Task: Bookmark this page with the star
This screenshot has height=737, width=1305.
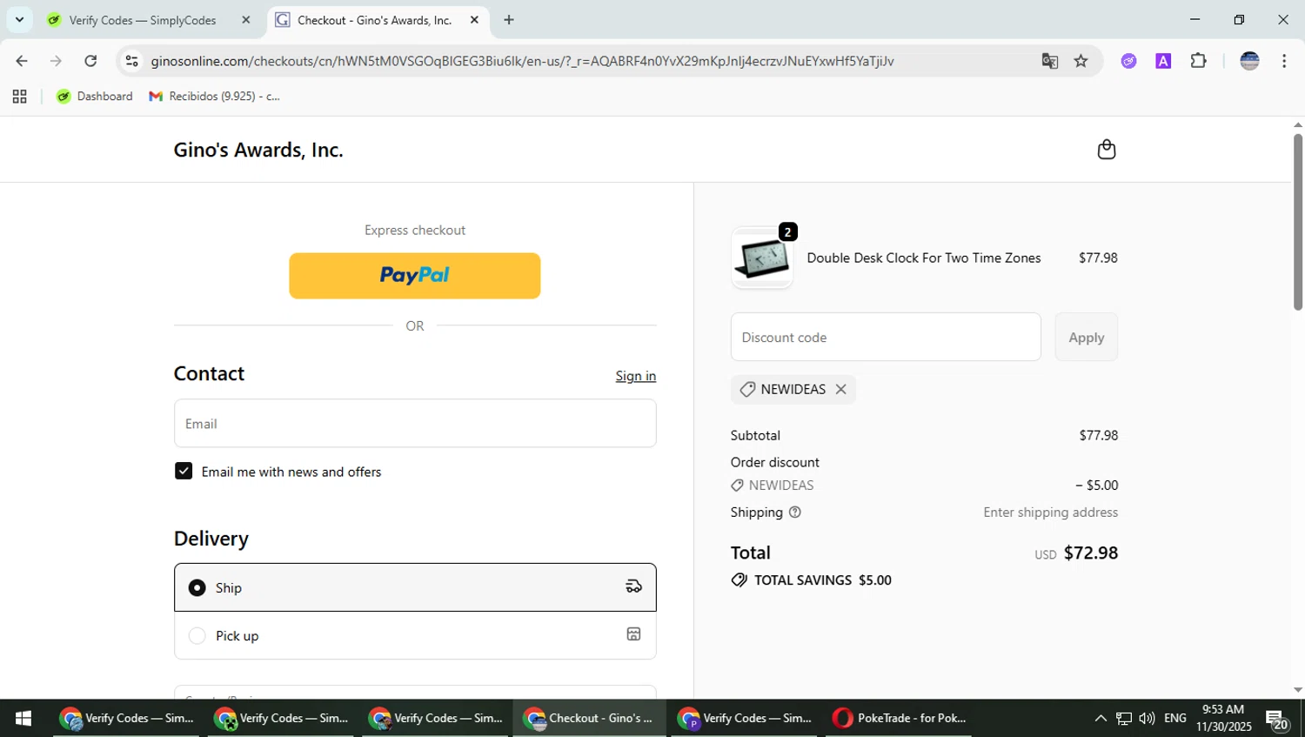Action: coord(1081,61)
